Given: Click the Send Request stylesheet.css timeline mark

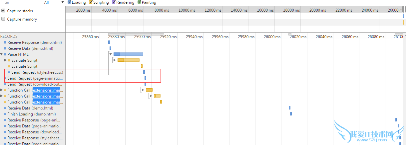Looking at the screenshot, I should (144, 72).
